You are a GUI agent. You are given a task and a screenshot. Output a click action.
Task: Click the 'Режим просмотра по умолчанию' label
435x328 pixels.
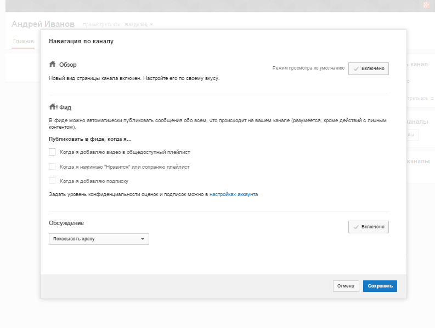coord(308,68)
